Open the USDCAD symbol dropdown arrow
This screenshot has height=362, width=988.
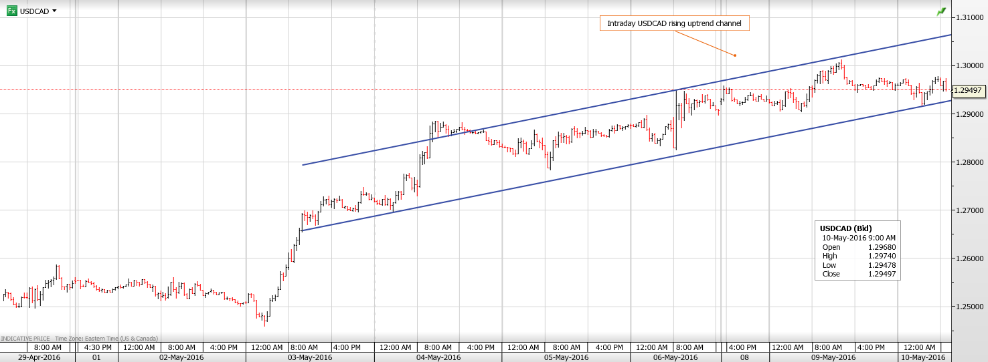(54, 11)
